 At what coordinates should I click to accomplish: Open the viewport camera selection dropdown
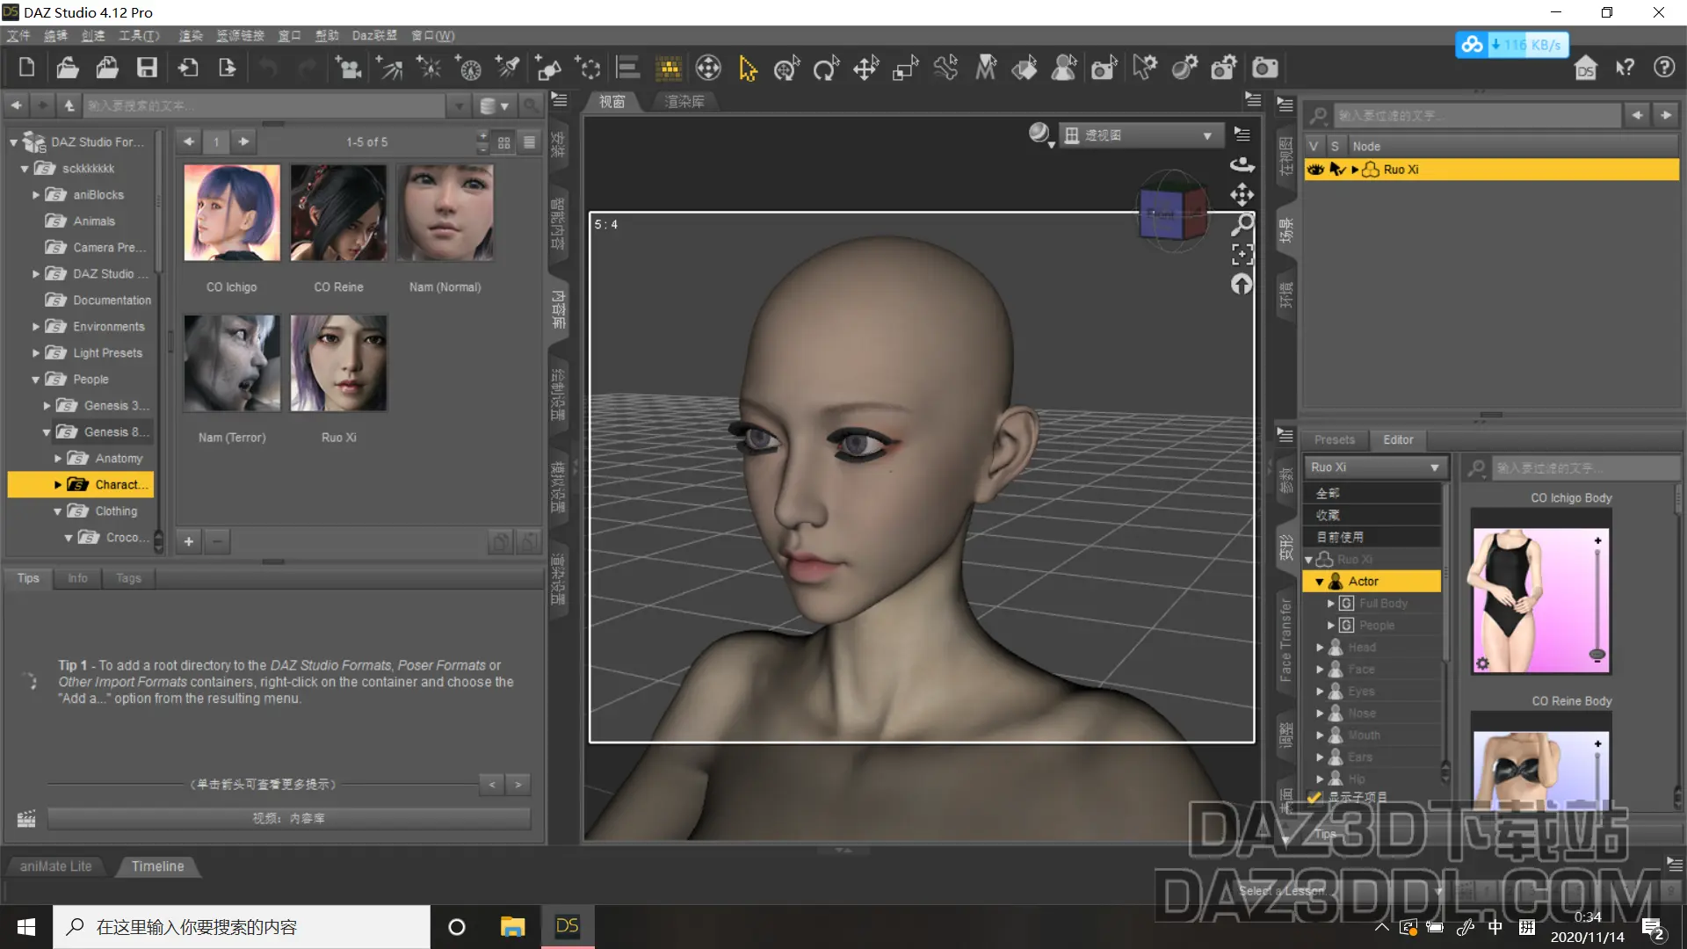tap(1140, 135)
